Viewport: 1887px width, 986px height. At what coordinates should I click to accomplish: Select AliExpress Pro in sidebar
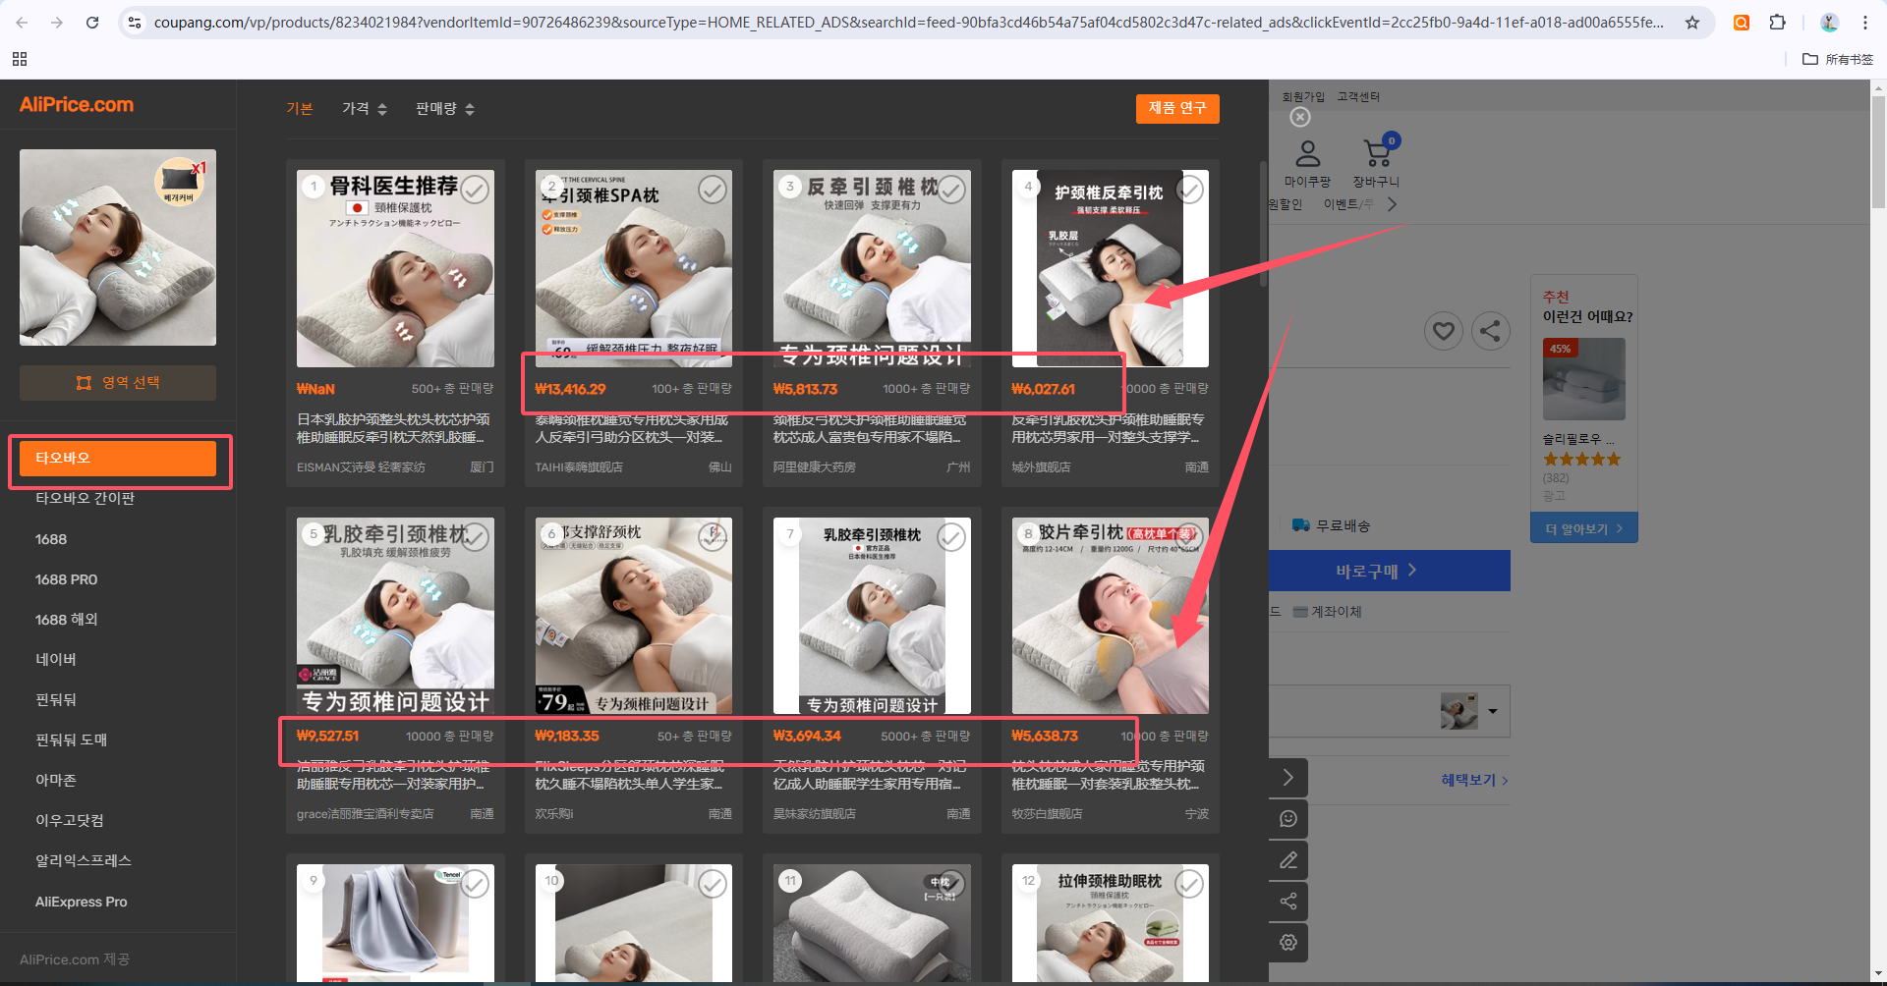[x=81, y=902]
